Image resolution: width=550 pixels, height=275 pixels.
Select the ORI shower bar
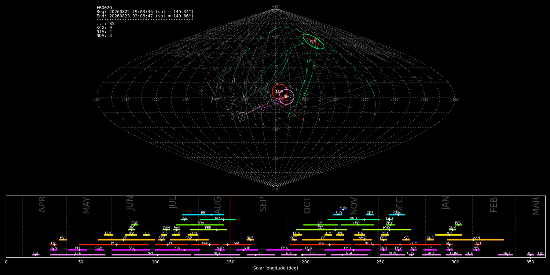(323, 240)
